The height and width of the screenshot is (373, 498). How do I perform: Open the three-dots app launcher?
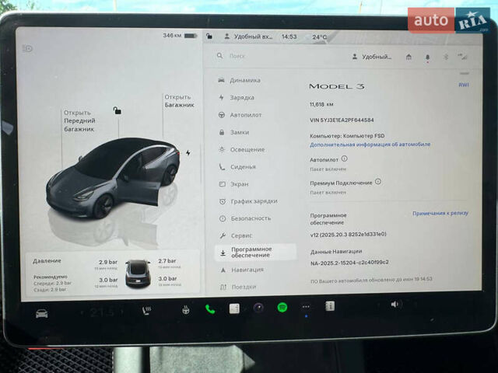(x=306, y=307)
